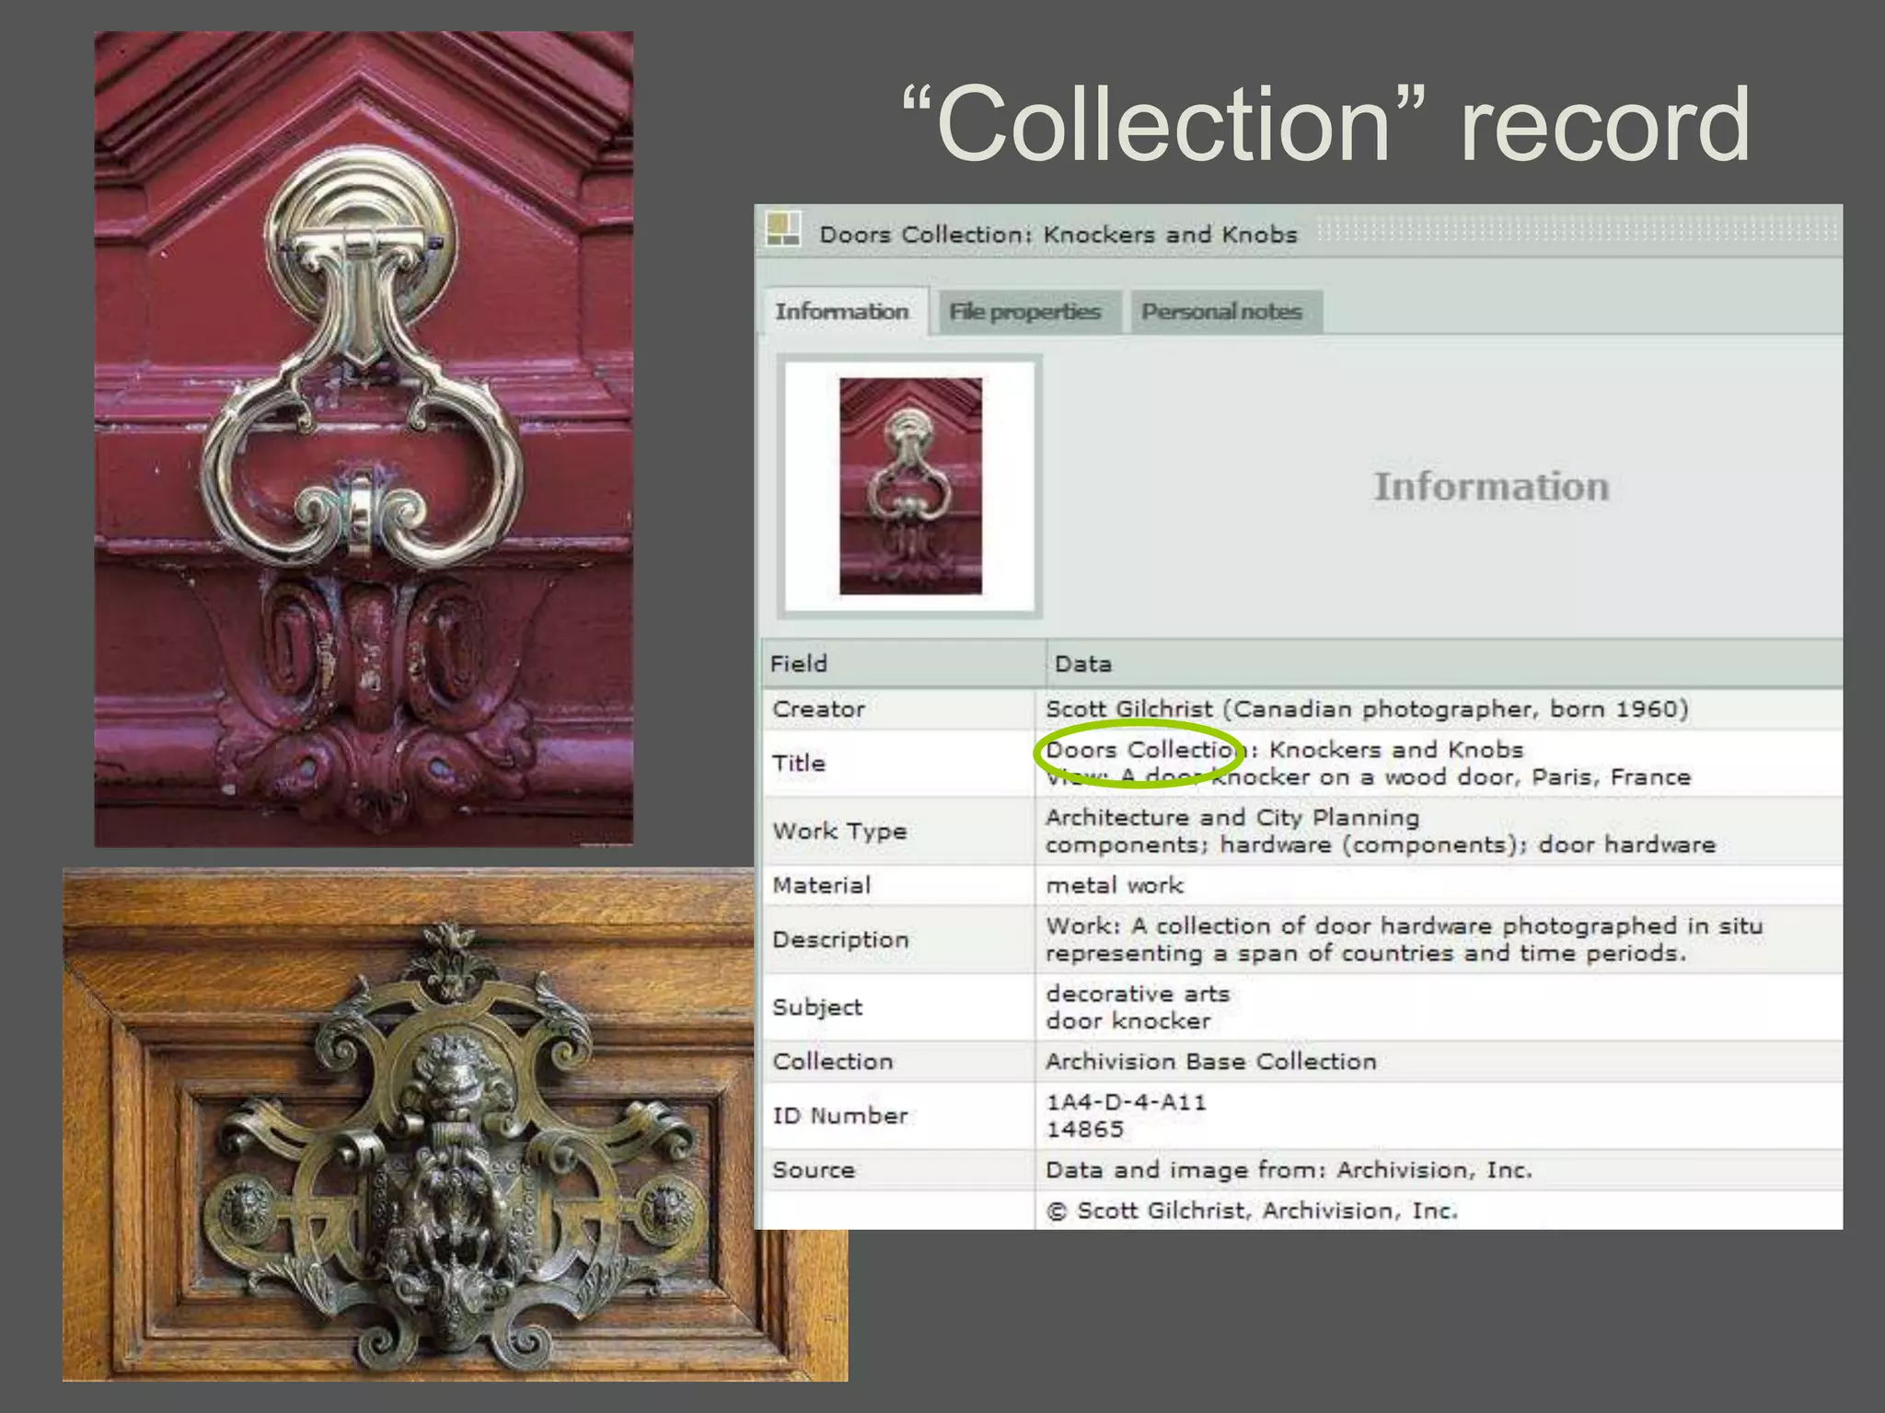The height and width of the screenshot is (1413, 1885).
Task: Click the large 'Information' heading in panel
Action: point(1491,487)
